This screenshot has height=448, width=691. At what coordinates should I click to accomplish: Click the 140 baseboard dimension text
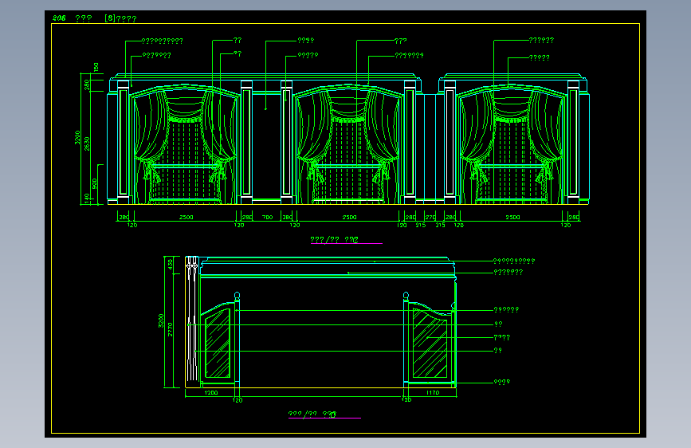tap(87, 198)
